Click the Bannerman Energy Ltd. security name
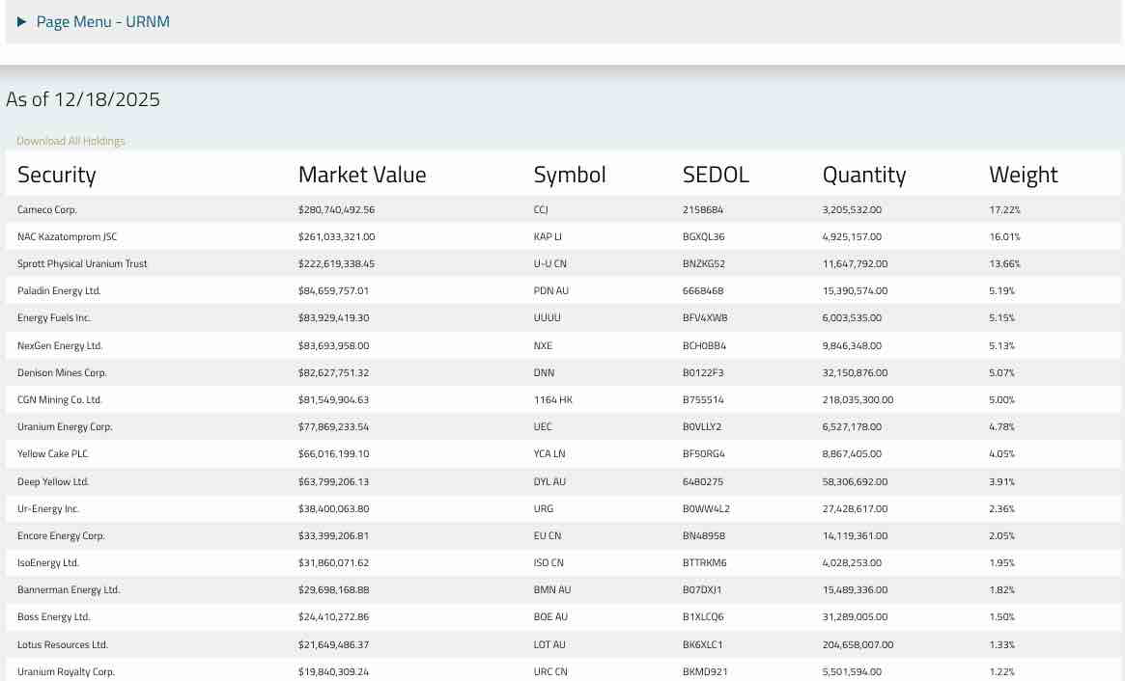The image size is (1125, 681). [69, 590]
